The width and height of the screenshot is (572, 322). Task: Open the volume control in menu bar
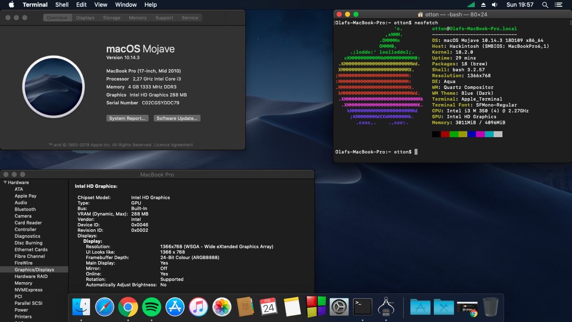point(495,5)
